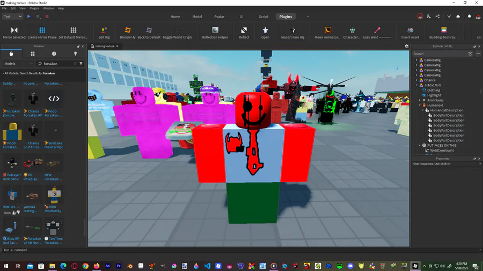Select the Highlight item in Explorer
This screenshot has height=271, width=483.
[x=434, y=95]
